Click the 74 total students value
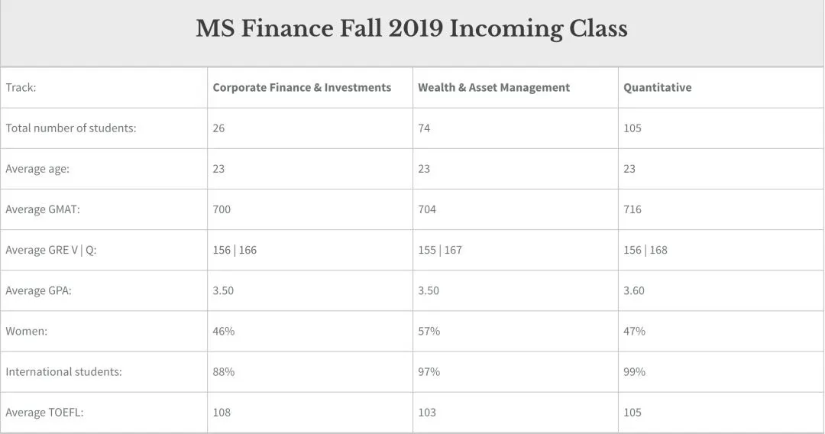Screen dimensions: 825x434 [x=424, y=128]
